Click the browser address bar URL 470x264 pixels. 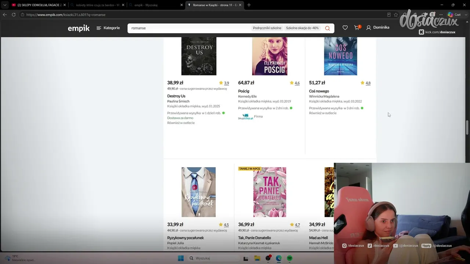[x=66, y=15]
